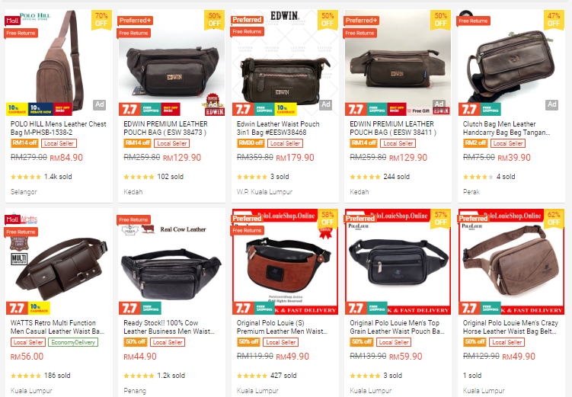This screenshot has height=397, width=572.
Task: Click the RM59.90 price on the Polo Louie Top Grain pouch
Action: coord(406,357)
